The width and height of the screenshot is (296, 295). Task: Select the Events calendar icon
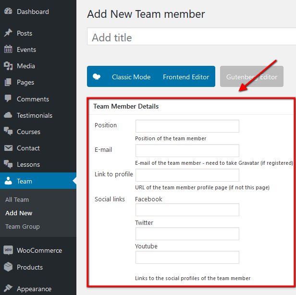point(8,49)
